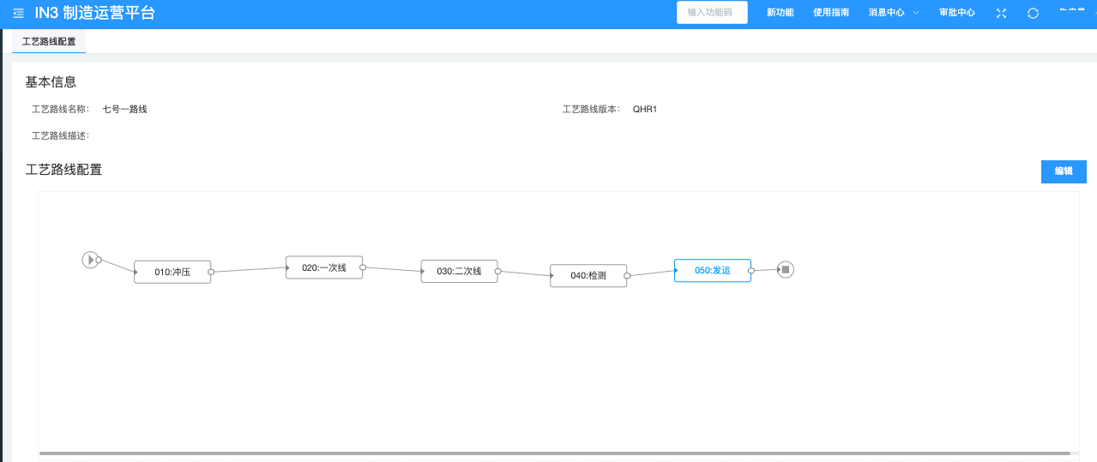Click the refresh icon in the header
This screenshot has width=1097, height=462.
(1033, 13)
